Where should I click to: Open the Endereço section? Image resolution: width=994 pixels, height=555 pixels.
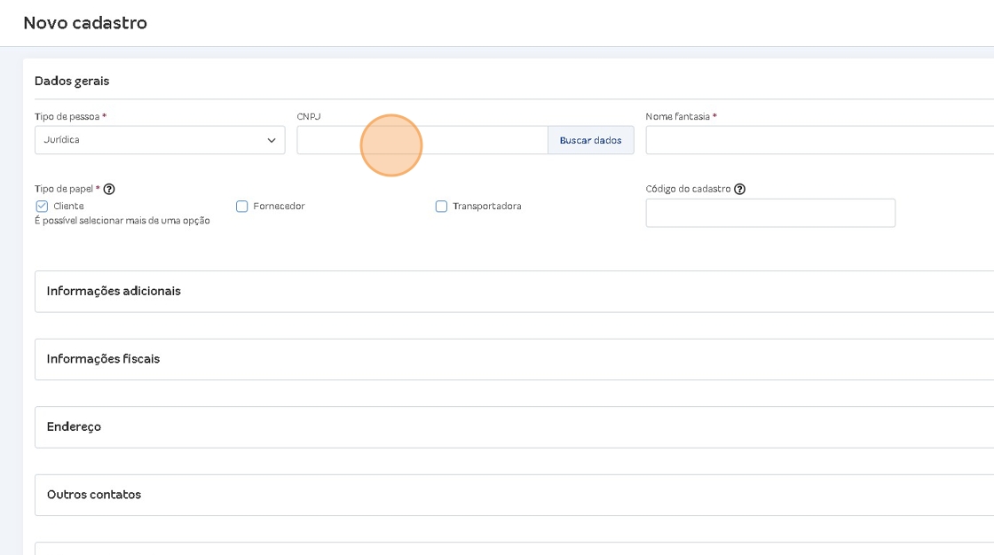coord(514,427)
